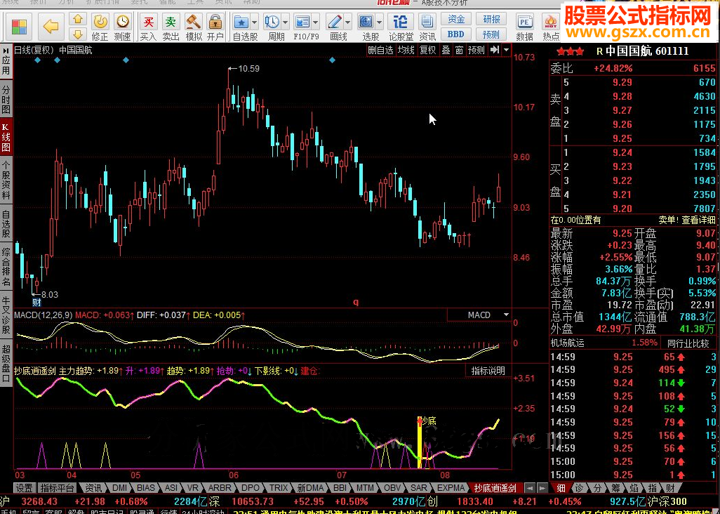Click the 卖单!查看详细 link

687,220
